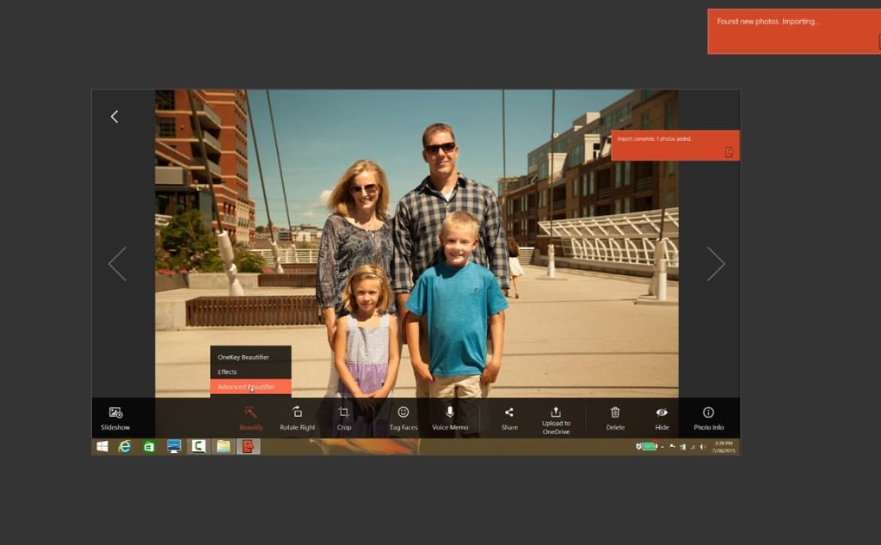Click the Beautify magic wand icon

(251, 413)
